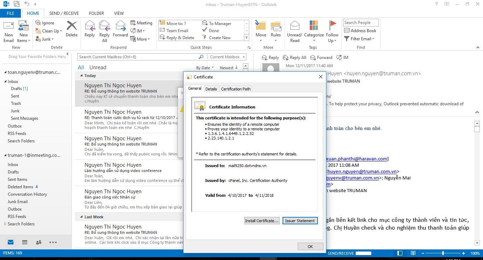Click zoom in plus button

(x=464, y=253)
